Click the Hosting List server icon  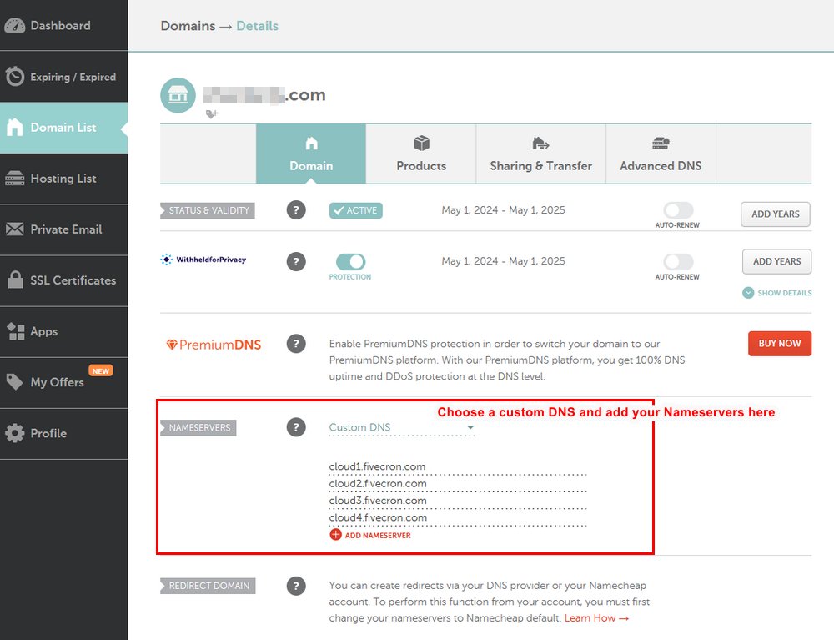[x=14, y=179]
